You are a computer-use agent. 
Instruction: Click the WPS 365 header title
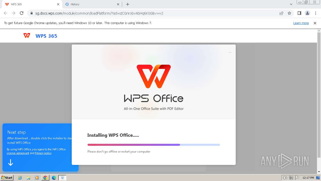[46, 36]
